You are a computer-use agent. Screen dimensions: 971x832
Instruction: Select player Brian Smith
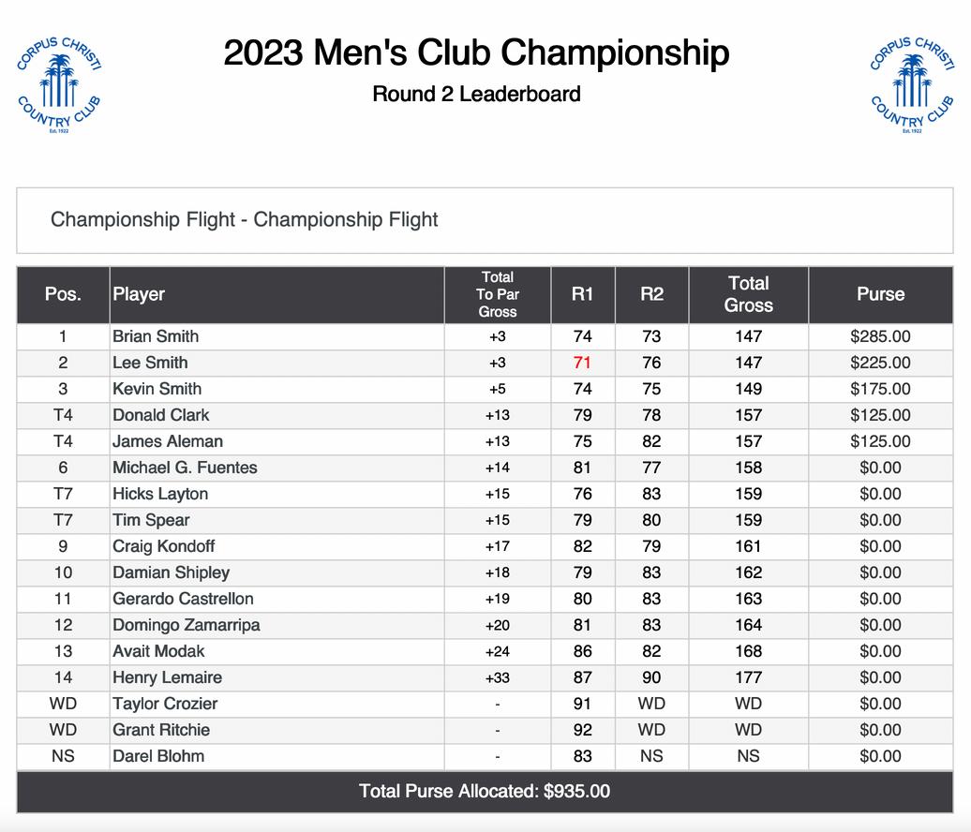pos(156,336)
